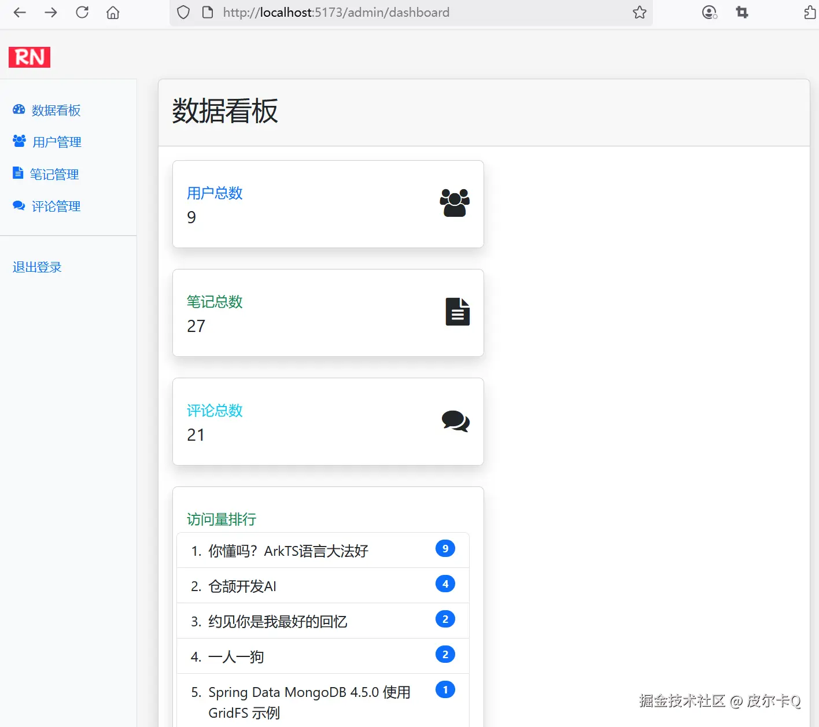Screen dimensions: 819x727
Task: Click the shield icon in the address bar
Action: coord(183,12)
